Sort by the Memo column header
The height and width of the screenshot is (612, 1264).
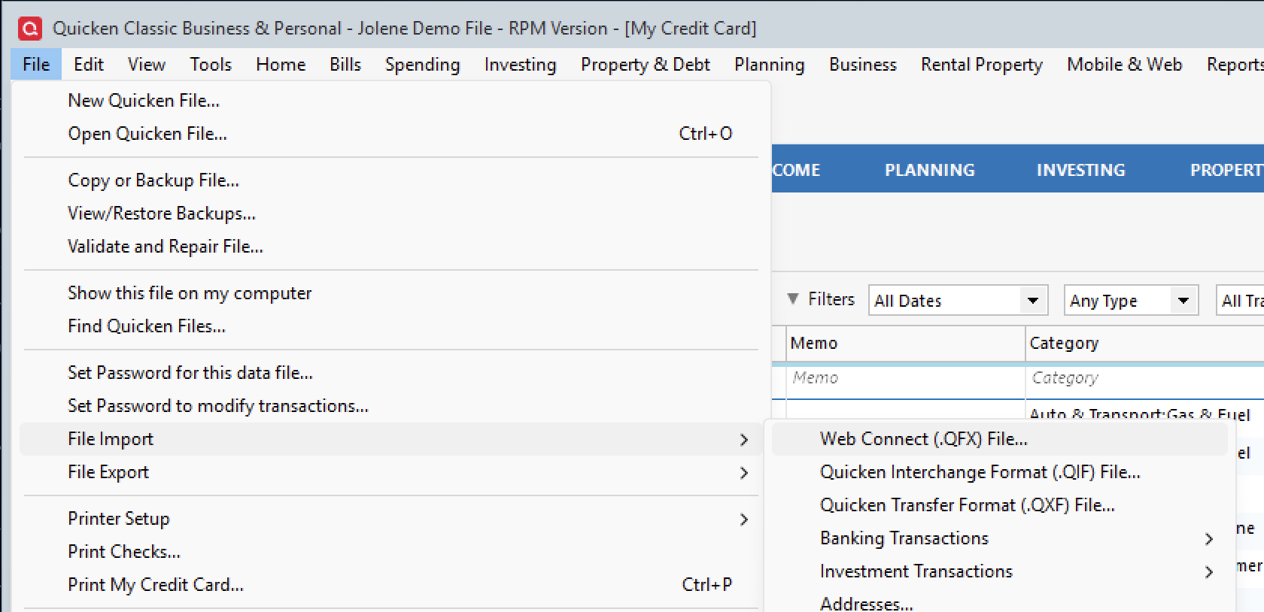click(906, 344)
